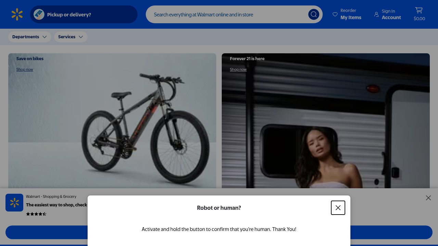438x246 pixels.
Task: Click the pickup truck icon in delivery pill
Action: 39,14
